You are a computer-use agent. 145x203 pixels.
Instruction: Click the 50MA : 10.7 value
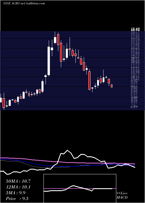18,181
